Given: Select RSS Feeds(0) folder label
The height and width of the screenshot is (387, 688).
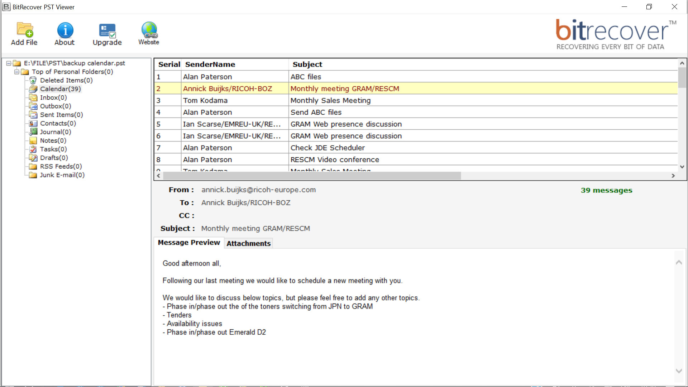Looking at the screenshot, I should [61, 166].
